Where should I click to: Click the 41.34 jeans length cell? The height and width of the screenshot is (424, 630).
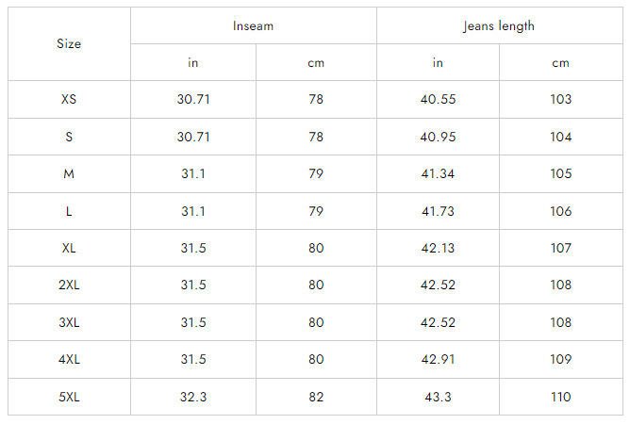438,174
